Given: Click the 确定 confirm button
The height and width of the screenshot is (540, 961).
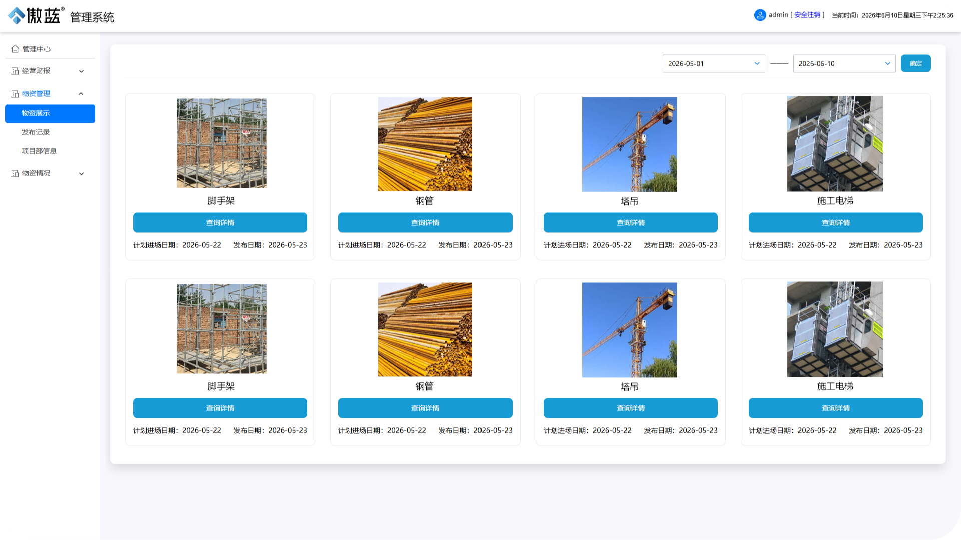Looking at the screenshot, I should (915, 63).
